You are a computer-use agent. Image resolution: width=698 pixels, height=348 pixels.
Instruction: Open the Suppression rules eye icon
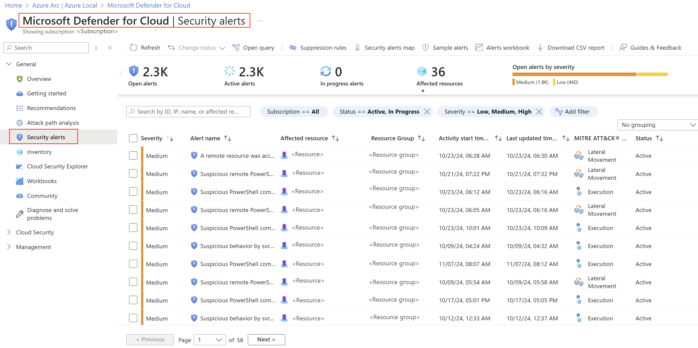pyautogui.click(x=293, y=48)
